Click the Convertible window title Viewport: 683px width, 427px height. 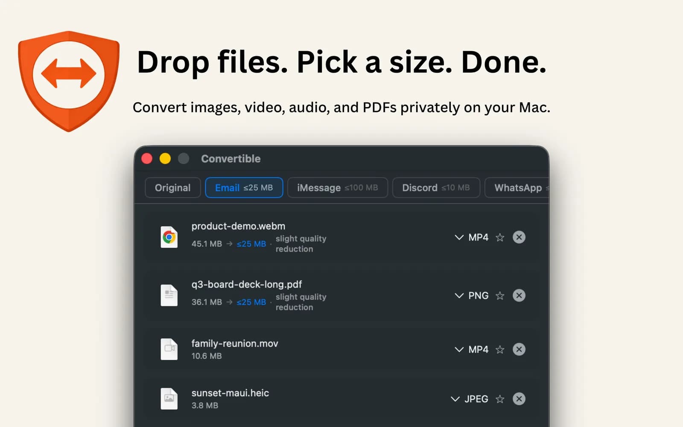point(231,158)
